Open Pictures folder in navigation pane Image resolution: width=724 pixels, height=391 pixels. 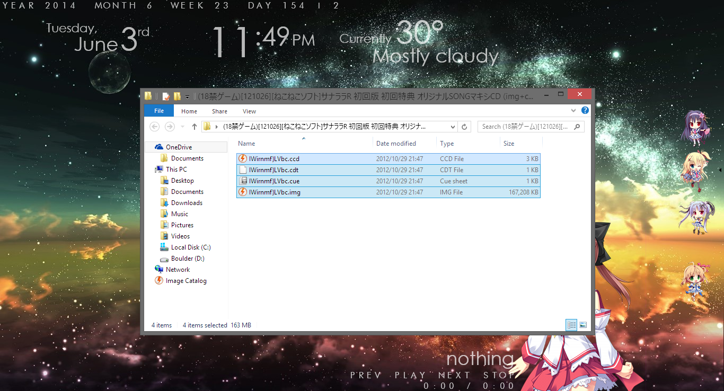(x=182, y=225)
